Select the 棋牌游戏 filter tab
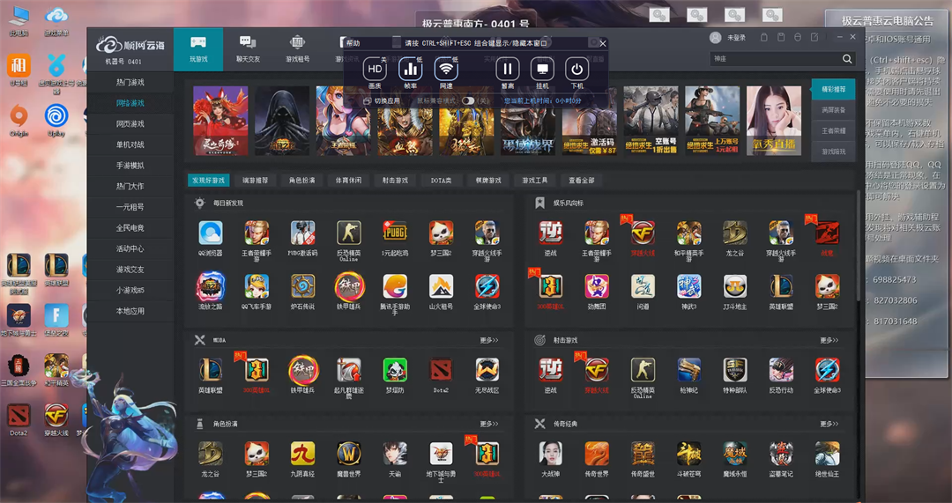The image size is (952, 503). [x=488, y=181]
